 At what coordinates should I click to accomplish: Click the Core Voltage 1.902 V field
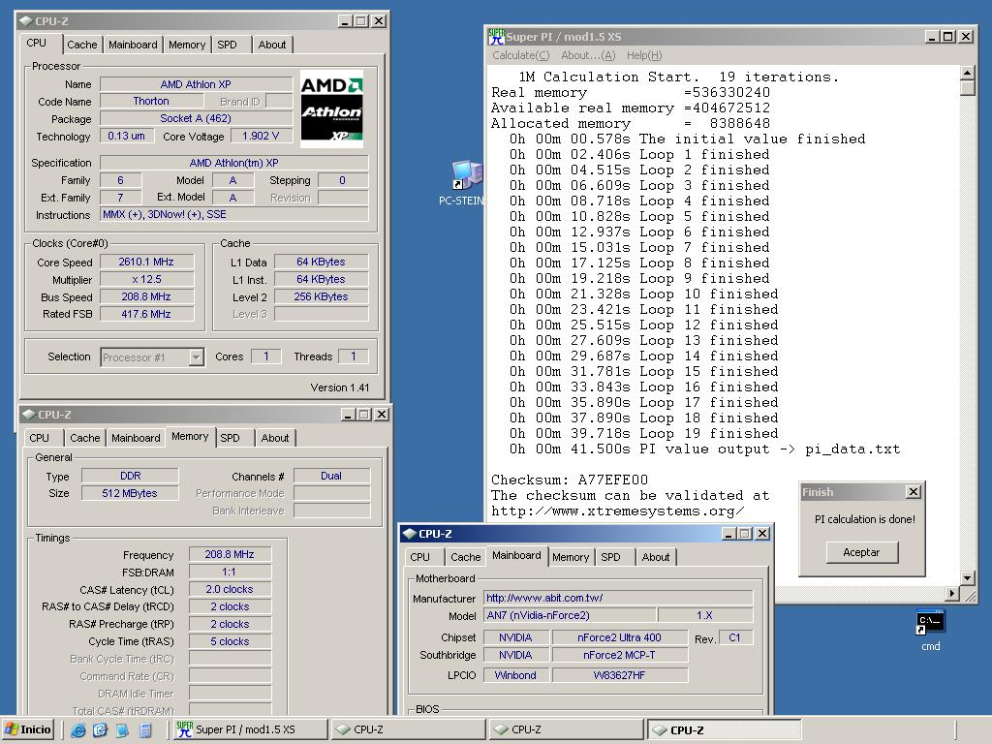click(261, 136)
